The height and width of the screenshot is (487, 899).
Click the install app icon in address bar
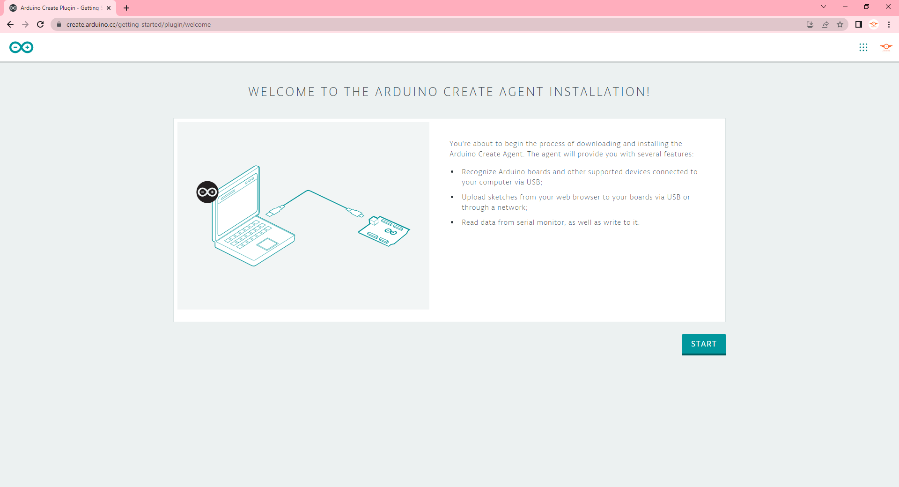810,24
